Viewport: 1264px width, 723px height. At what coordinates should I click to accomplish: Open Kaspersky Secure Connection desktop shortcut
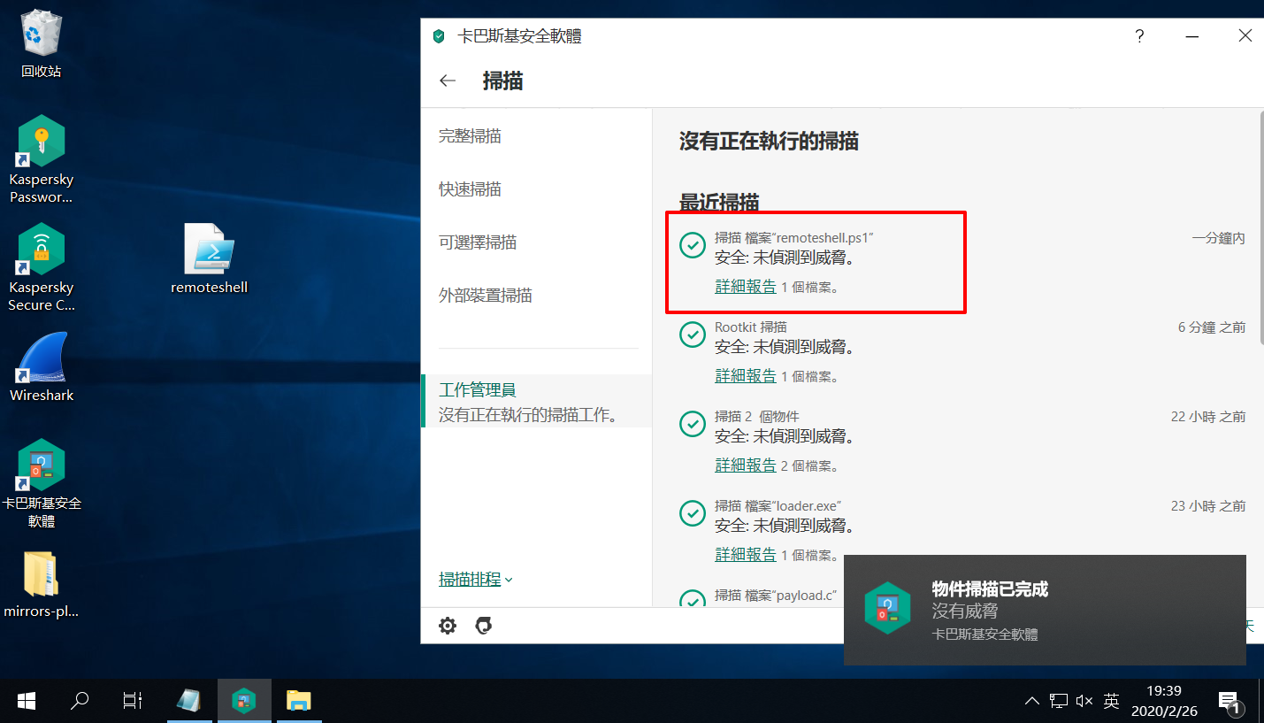pos(42,268)
